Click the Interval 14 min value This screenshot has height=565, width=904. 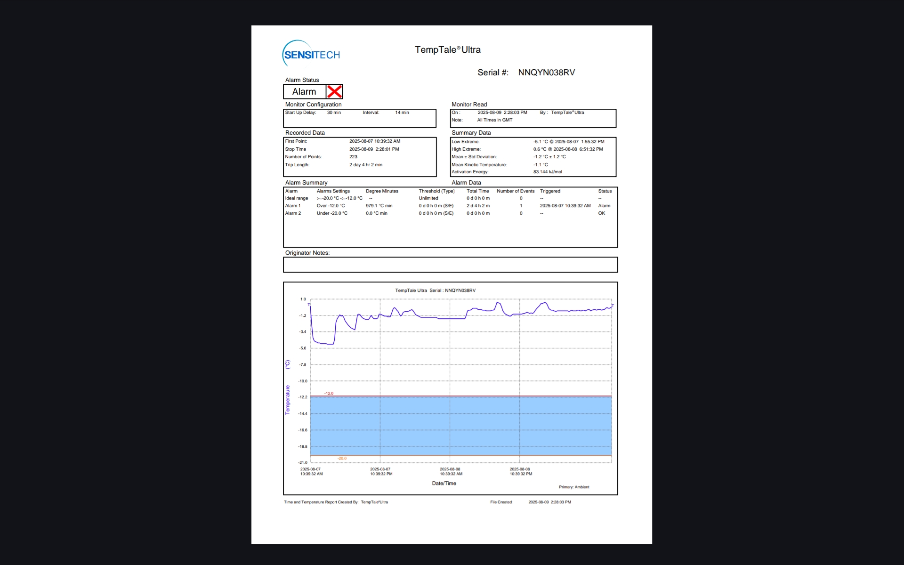point(402,113)
